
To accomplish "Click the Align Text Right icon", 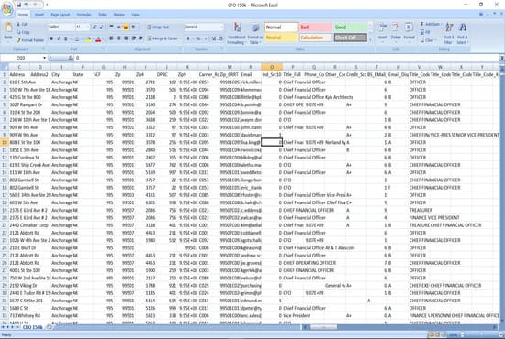I will pos(126,38).
